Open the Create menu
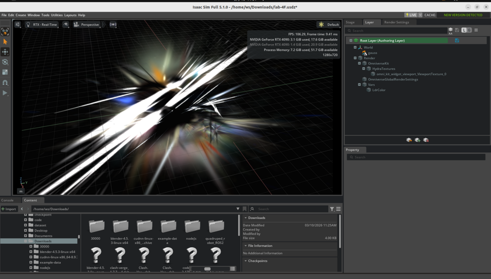This screenshot has width=491, height=279. point(20,15)
